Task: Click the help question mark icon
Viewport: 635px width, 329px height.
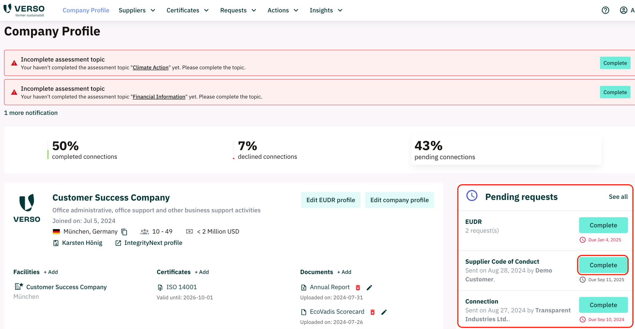Action: [605, 10]
